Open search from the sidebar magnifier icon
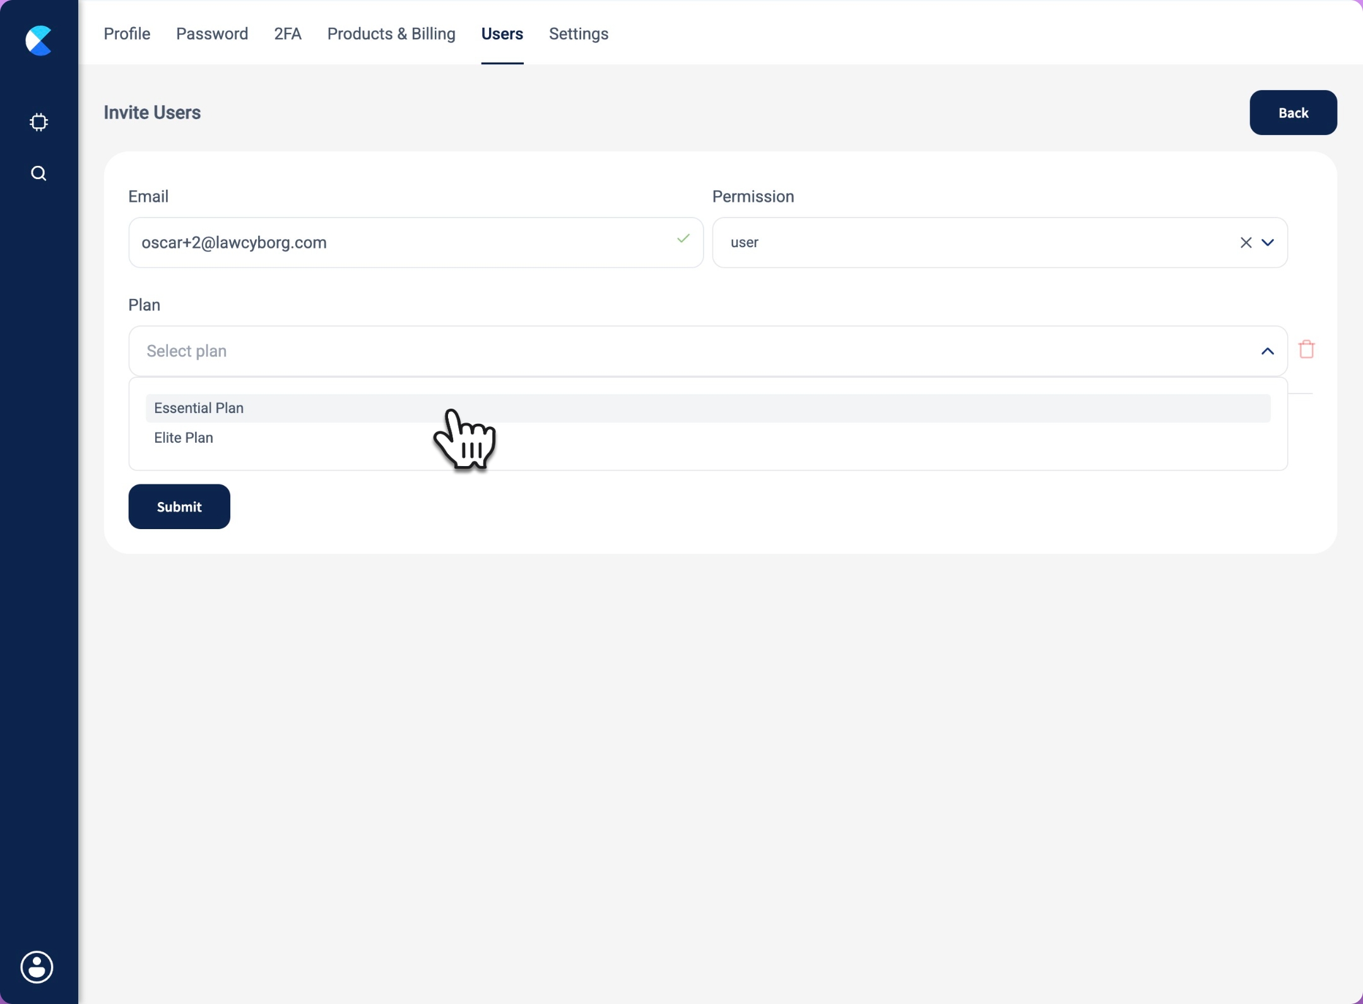The image size is (1363, 1004). (x=38, y=173)
